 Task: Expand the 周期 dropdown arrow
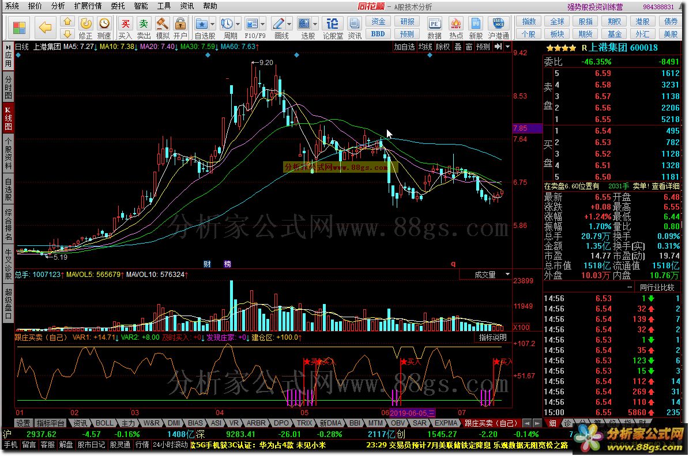(x=238, y=24)
